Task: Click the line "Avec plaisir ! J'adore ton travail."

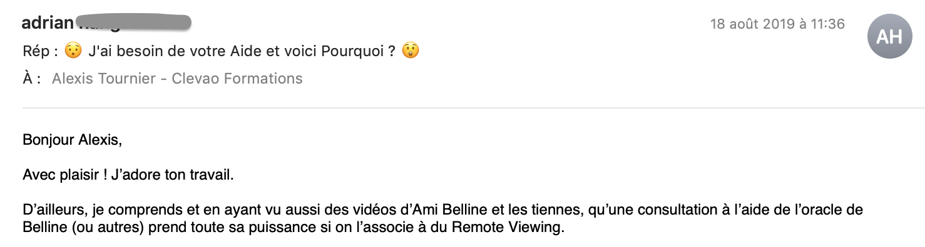Action: click(128, 175)
